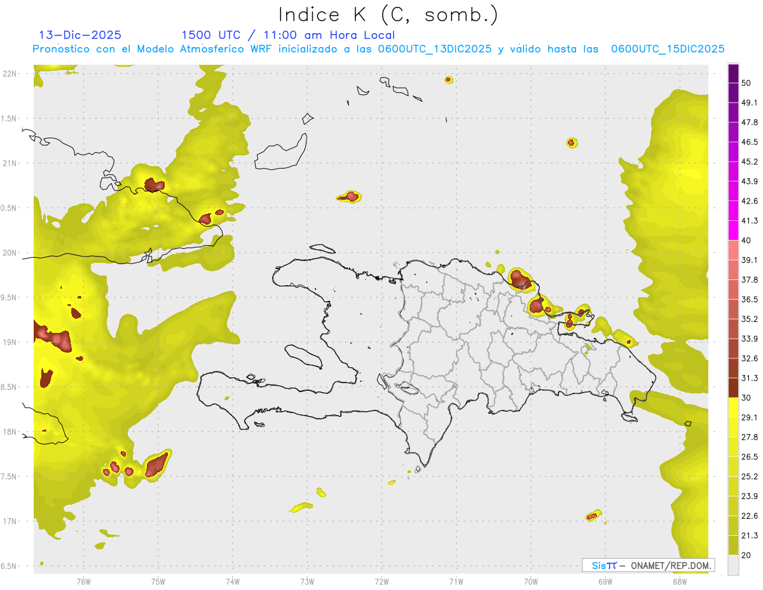Click the colorbar value 43.9
Image resolution: width=763 pixels, height=590 pixels.
749,181
